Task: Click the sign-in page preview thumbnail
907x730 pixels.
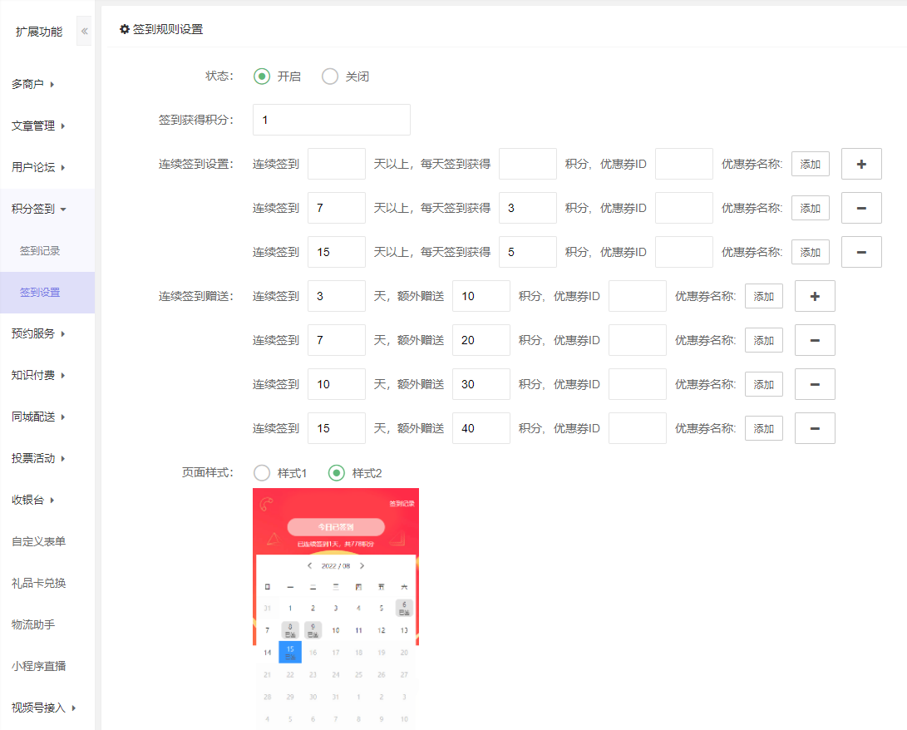Action: [335, 607]
